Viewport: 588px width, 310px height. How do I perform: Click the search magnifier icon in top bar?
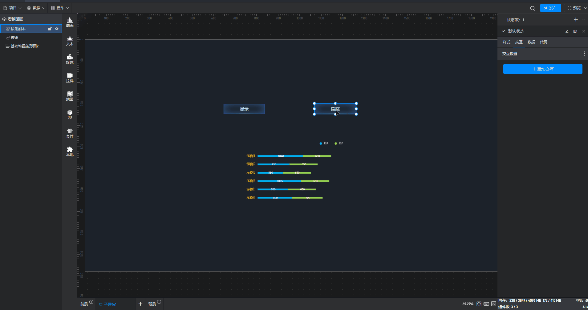click(532, 8)
